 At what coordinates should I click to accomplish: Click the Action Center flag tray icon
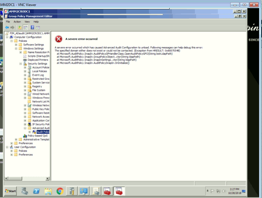[213, 191]
